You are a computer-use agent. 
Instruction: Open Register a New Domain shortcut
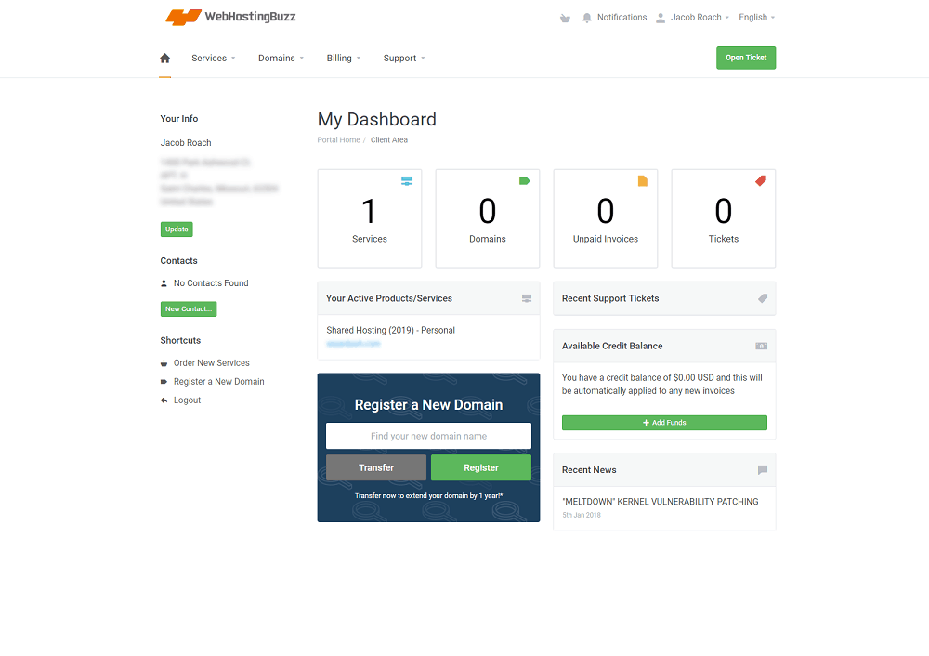click(219, 382)
